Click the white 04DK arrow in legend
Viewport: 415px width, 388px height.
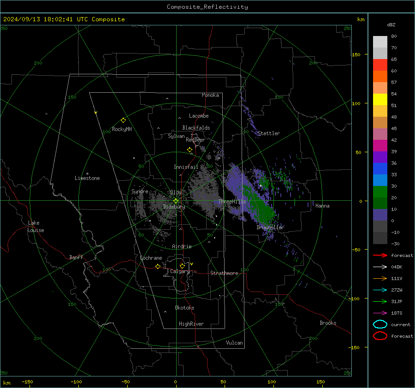[380, 267]
